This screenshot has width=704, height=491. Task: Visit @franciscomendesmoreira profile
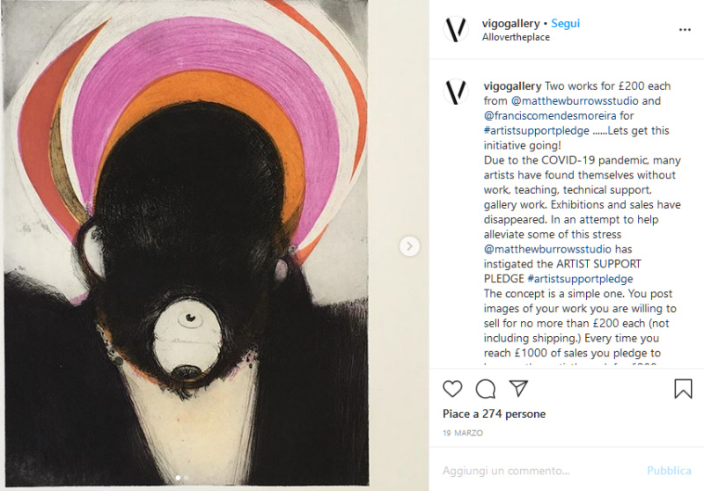point(550,115)
